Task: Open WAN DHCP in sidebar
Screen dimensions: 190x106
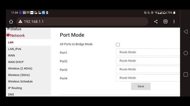Action: [16, 62]
